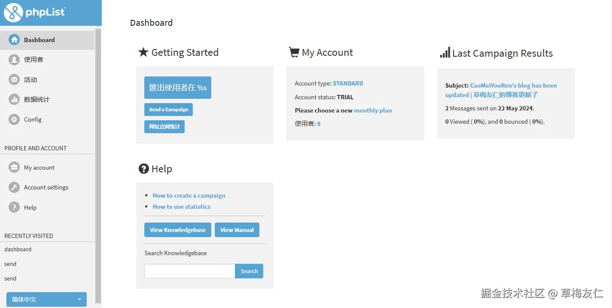Viewport: 612px width, 308px height.
Task: Follow the monthly plan link
Action: click(x=373, y=110)
